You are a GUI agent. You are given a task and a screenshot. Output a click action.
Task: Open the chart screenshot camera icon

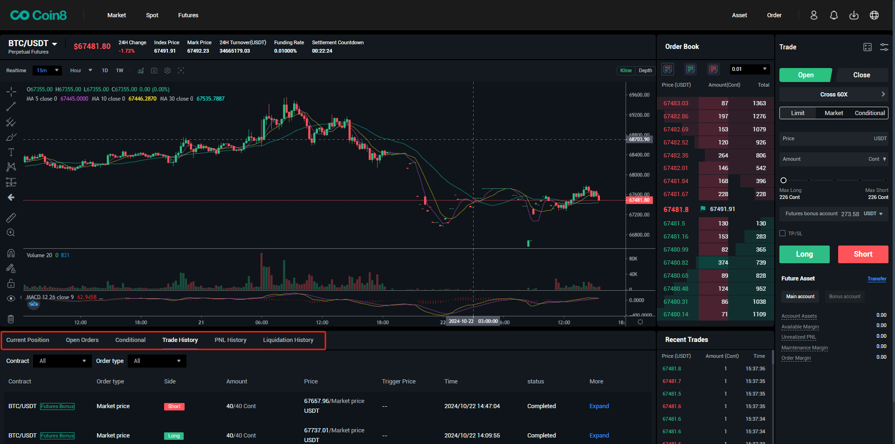[154, 70]
